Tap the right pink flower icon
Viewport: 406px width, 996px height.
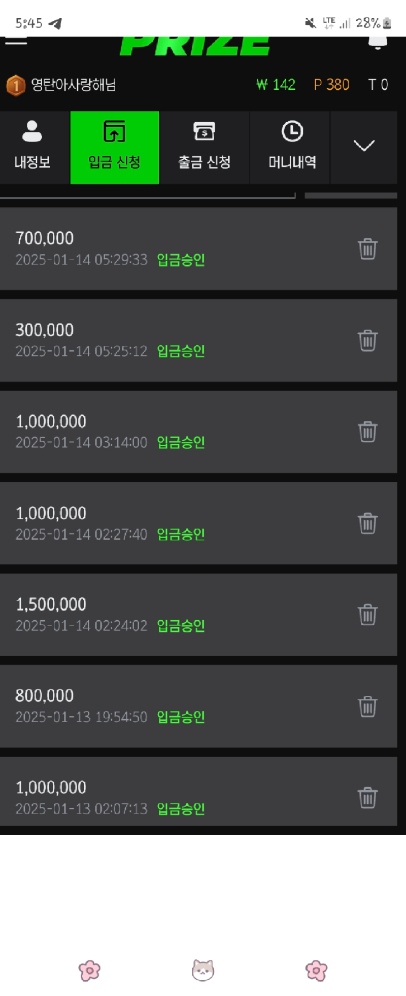[316, 971]
